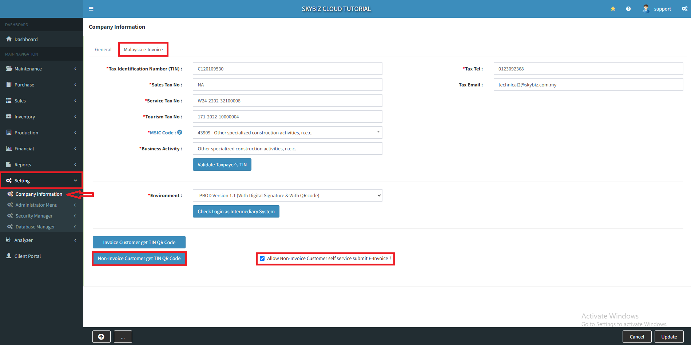Image resolution: width=691 pixels, height=345 pixels.
Task: Select the Malaysia e-Invoice tab
Action: (x=143, y=50)
